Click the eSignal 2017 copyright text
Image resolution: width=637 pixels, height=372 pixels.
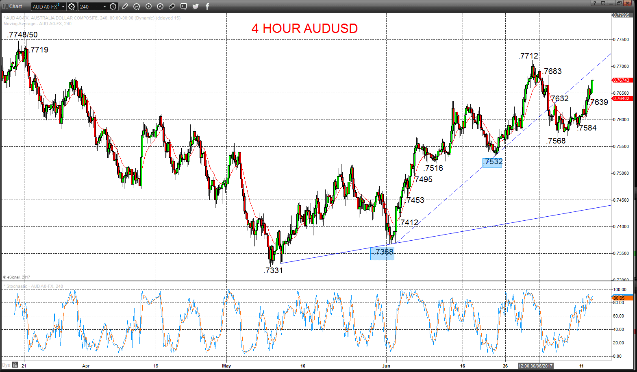(17, 277)
